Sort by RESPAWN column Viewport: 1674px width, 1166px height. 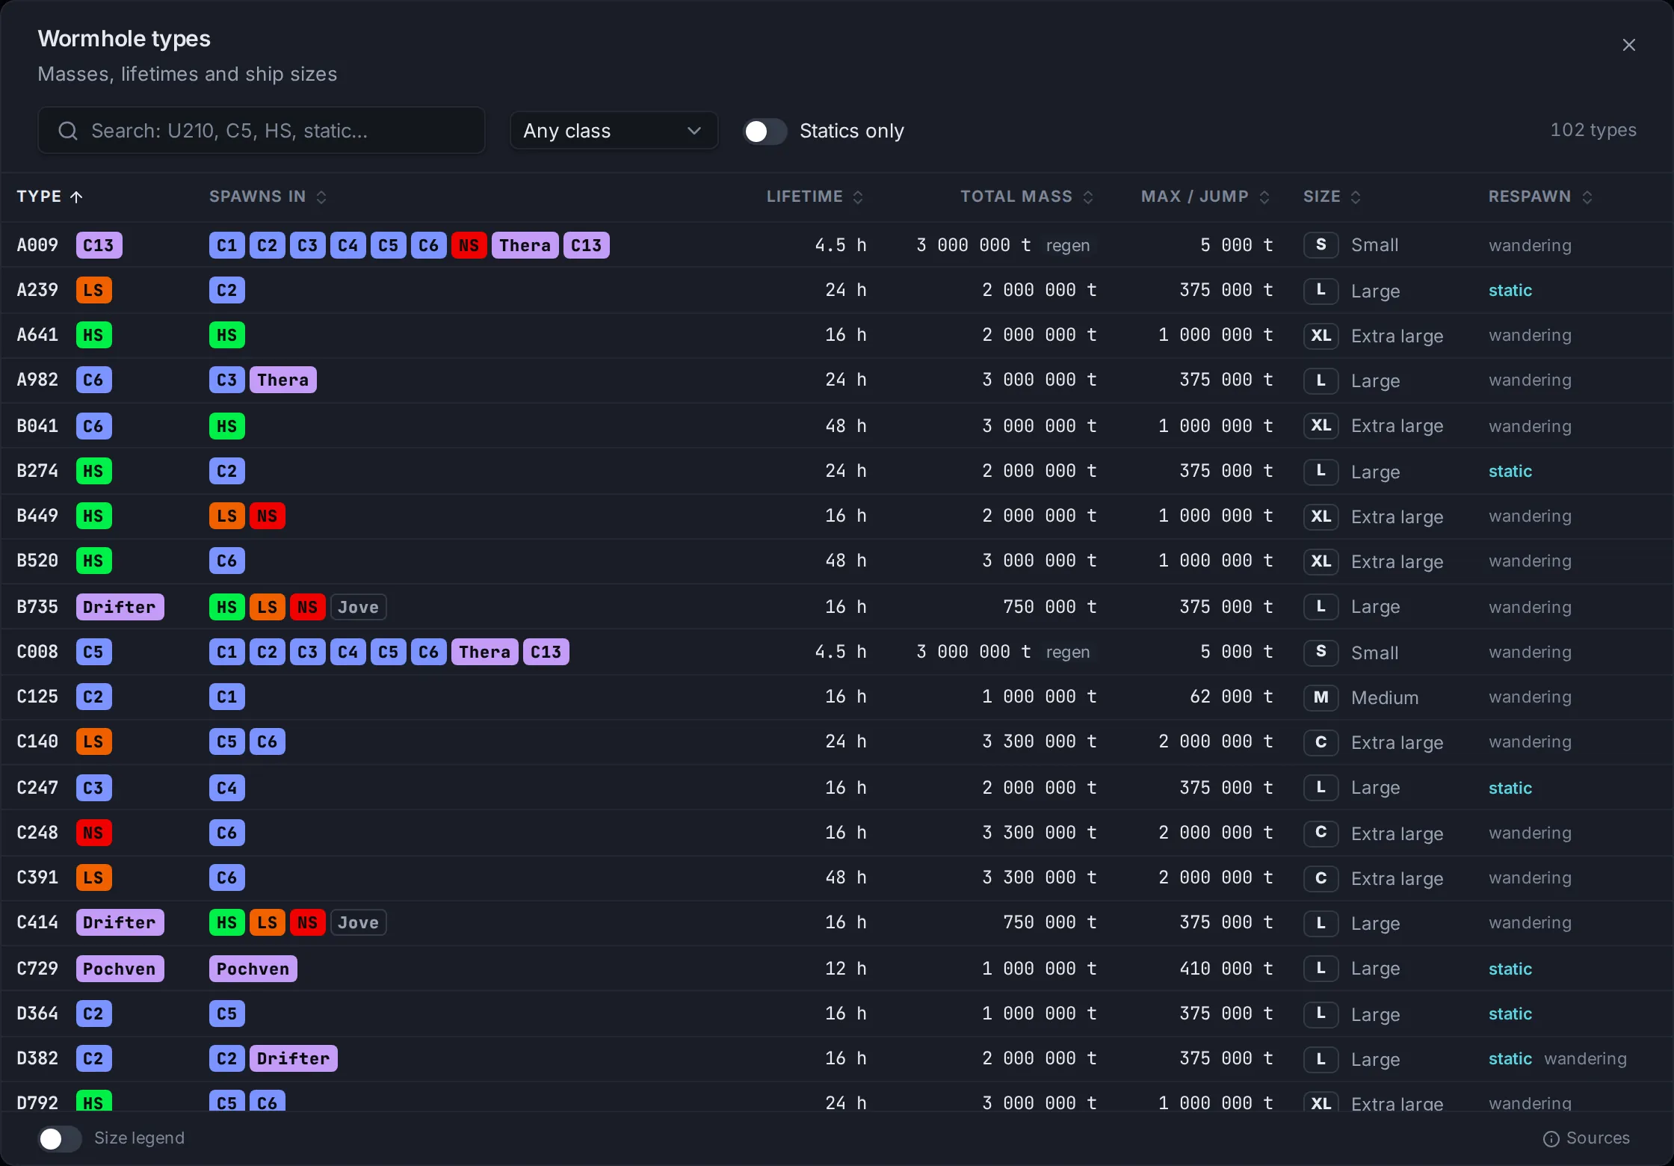click(1540, 197)
